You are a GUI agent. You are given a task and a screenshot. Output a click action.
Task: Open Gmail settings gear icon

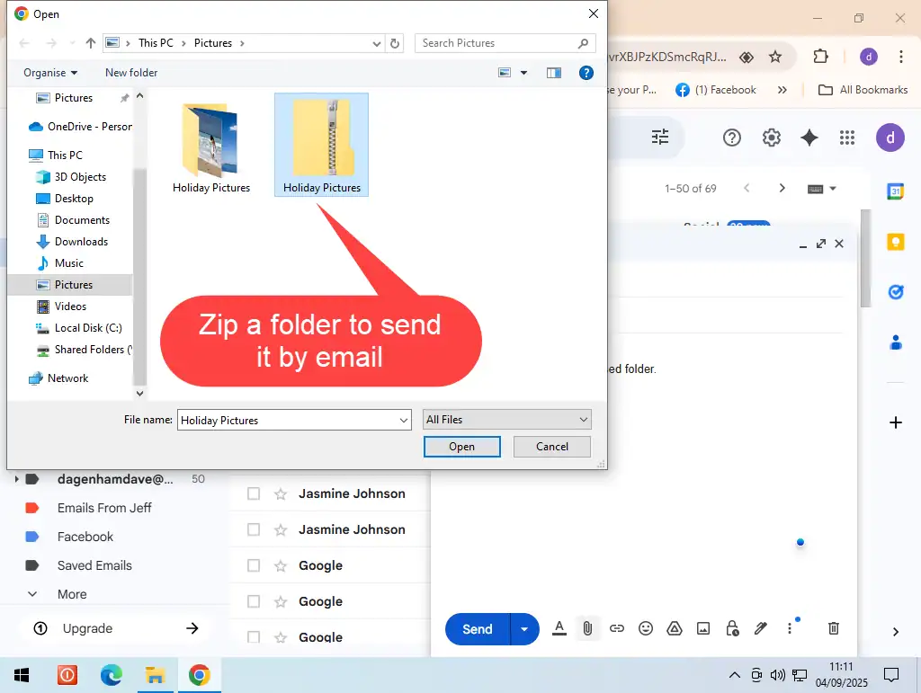click(771, 138)
